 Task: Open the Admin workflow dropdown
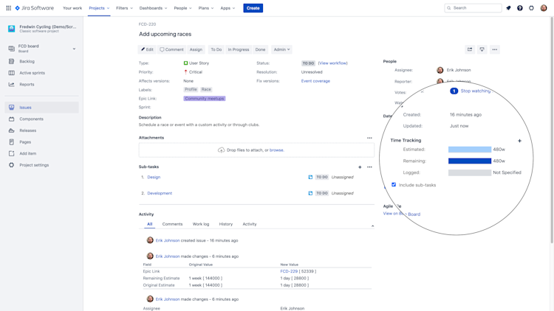tap(281, 49)
